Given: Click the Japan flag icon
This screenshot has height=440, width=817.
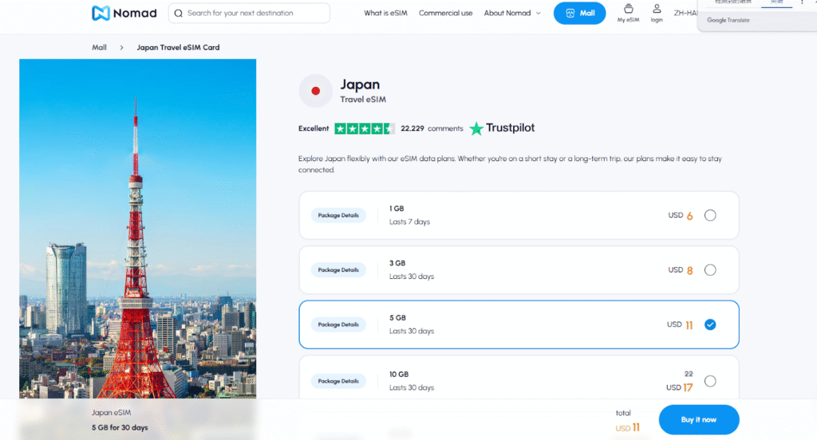Looking at the screenshot, I should 315,91.
